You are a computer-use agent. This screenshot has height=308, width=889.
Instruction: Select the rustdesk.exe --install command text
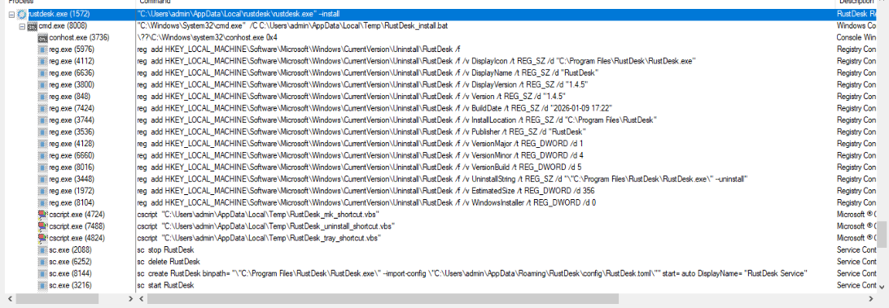pyautogui.click(x=238, y=14)
